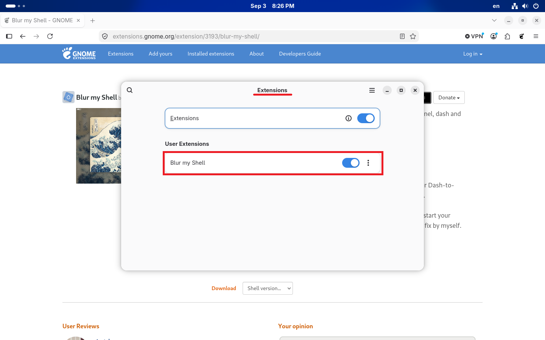Close the Extensions app window
This screenshot has height=340, width=545.
[415, 90]
